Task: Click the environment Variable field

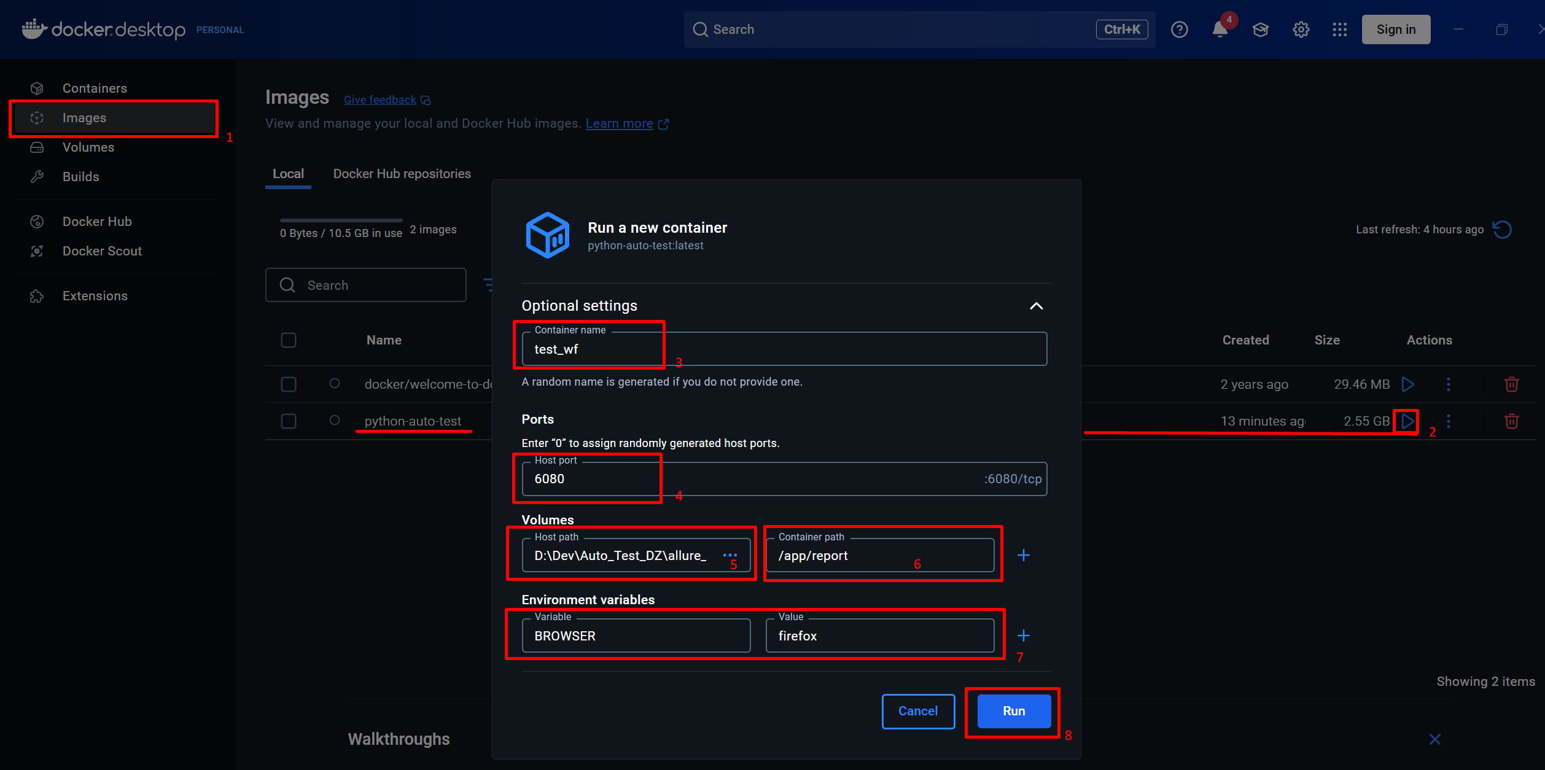Action: point(636,636)
